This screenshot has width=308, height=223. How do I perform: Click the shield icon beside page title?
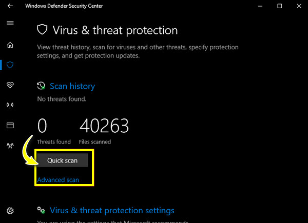tap(42, 29)
